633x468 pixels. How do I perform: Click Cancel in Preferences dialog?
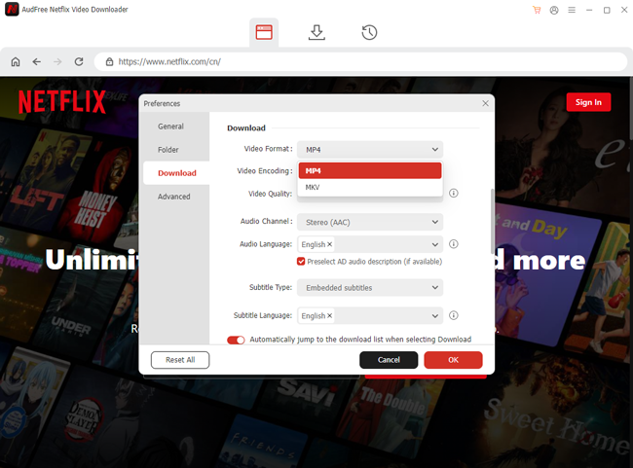[x=389, y=360]
